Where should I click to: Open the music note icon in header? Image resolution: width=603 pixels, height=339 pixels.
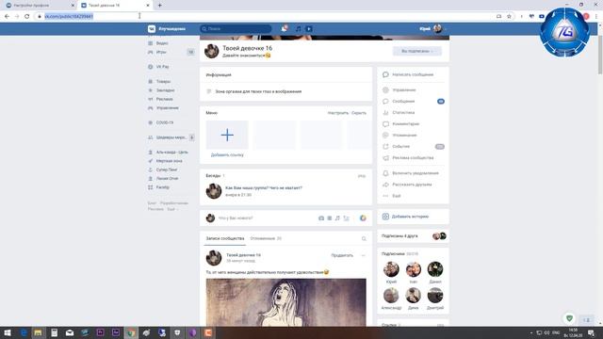(x=299, y=29)
